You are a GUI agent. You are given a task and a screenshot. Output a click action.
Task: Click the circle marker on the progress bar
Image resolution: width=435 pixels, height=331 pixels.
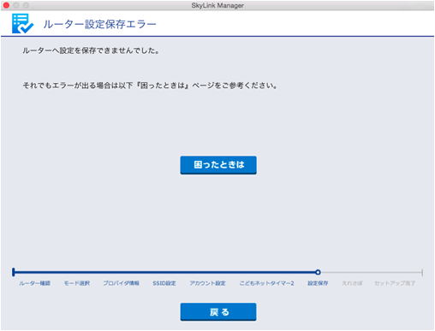[318, 272]
